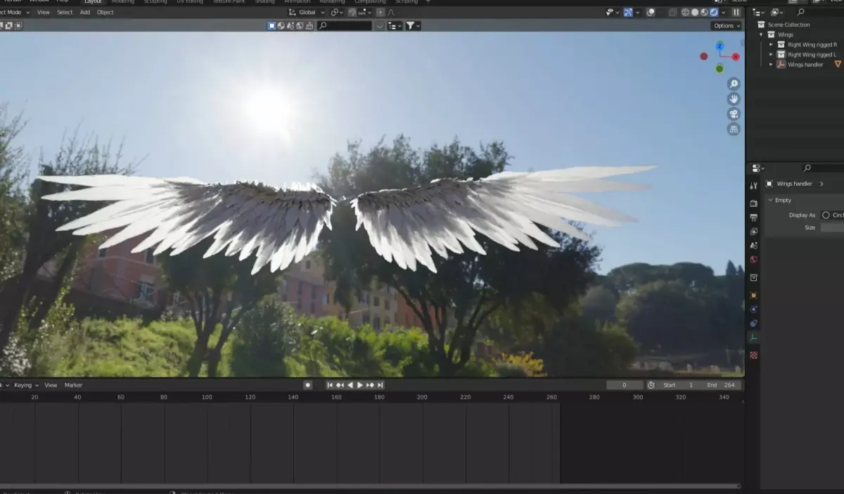This screenshot has width=844, height=494.
Task: Jump to the animation start frame
Action: tap(330, 385)
